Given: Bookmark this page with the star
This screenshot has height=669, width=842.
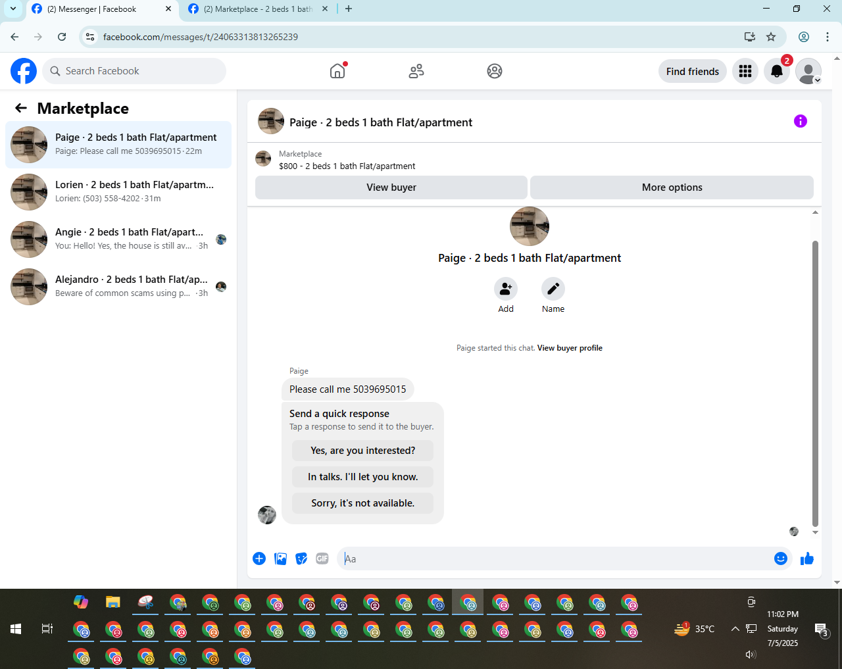Looking at the screenshot, I should 771,37.
